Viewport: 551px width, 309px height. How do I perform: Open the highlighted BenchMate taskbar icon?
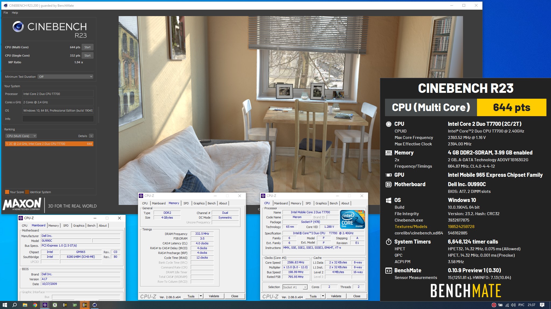[85, 305]
